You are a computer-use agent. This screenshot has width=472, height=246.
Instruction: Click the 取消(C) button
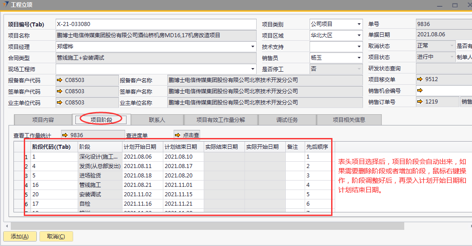tap(56, 237)
